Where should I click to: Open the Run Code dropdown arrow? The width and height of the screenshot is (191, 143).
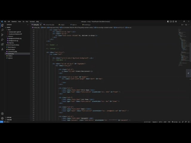click(x=184, y=25)
